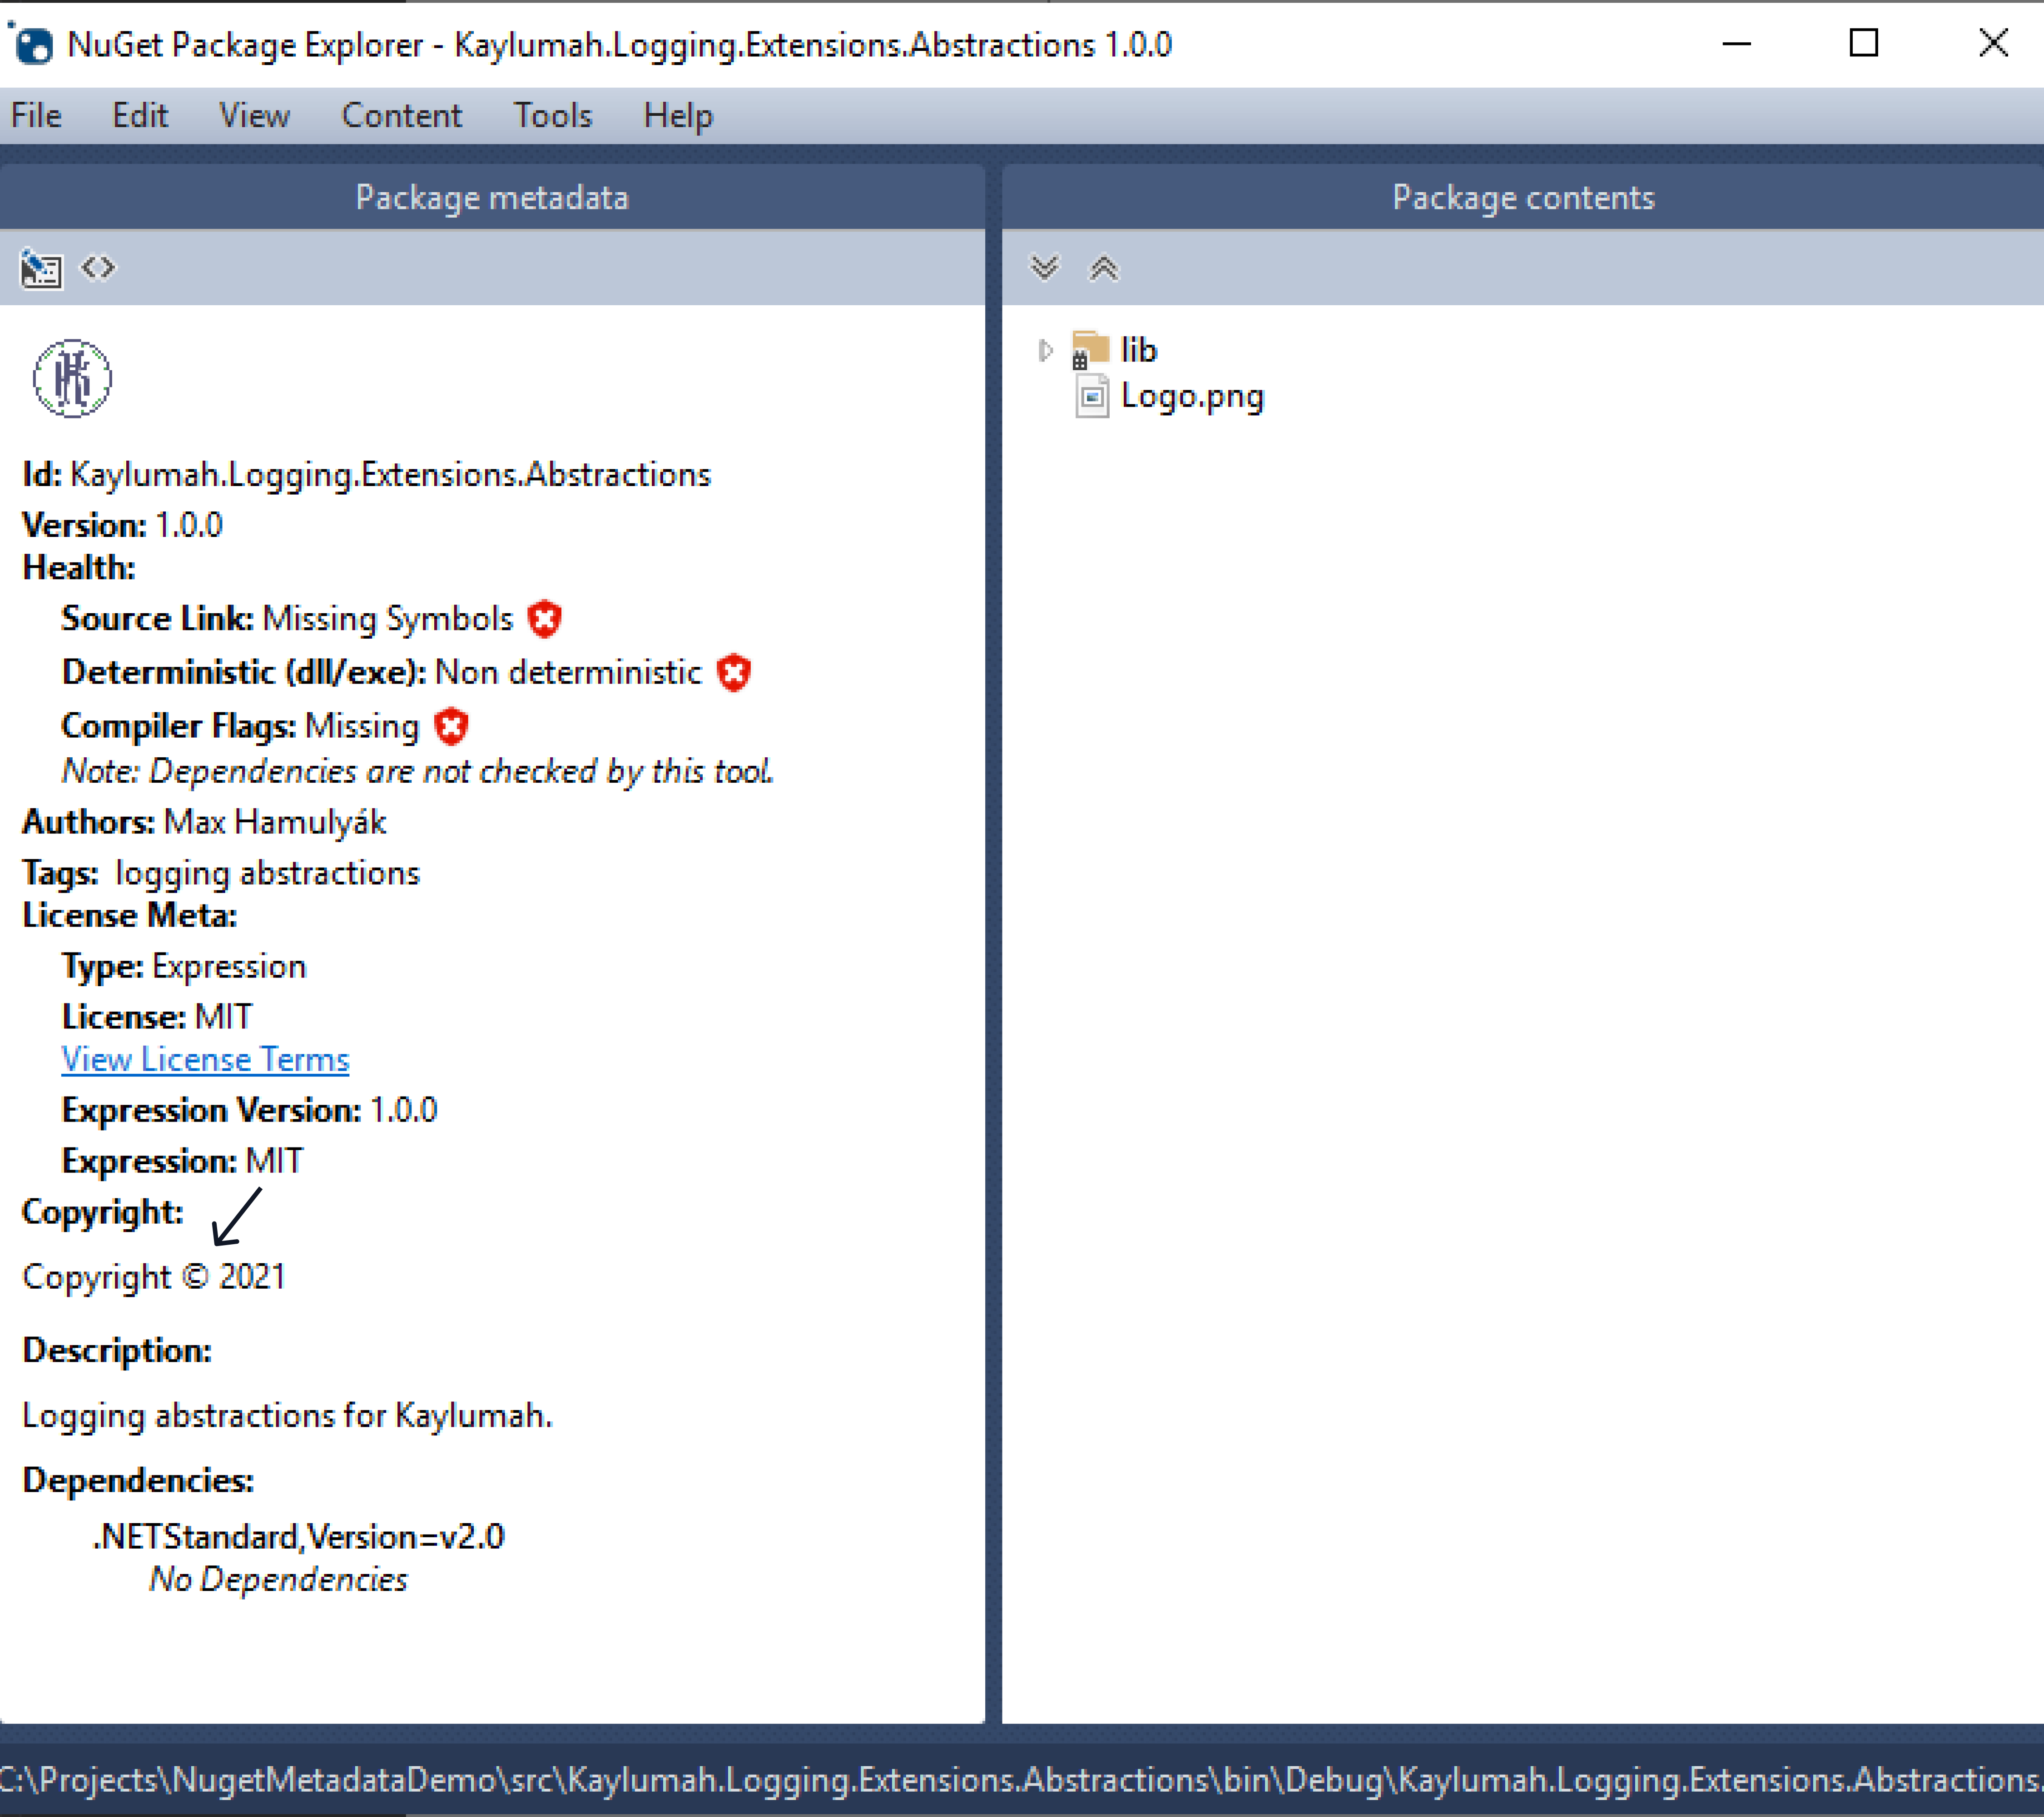2044x1817 pixels.
Task: Expand the lib folder tree node
Action: tap(1045, 350)
